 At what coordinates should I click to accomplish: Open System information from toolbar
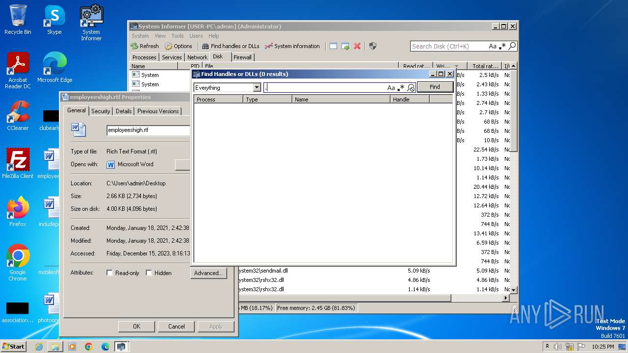[292, 46]
